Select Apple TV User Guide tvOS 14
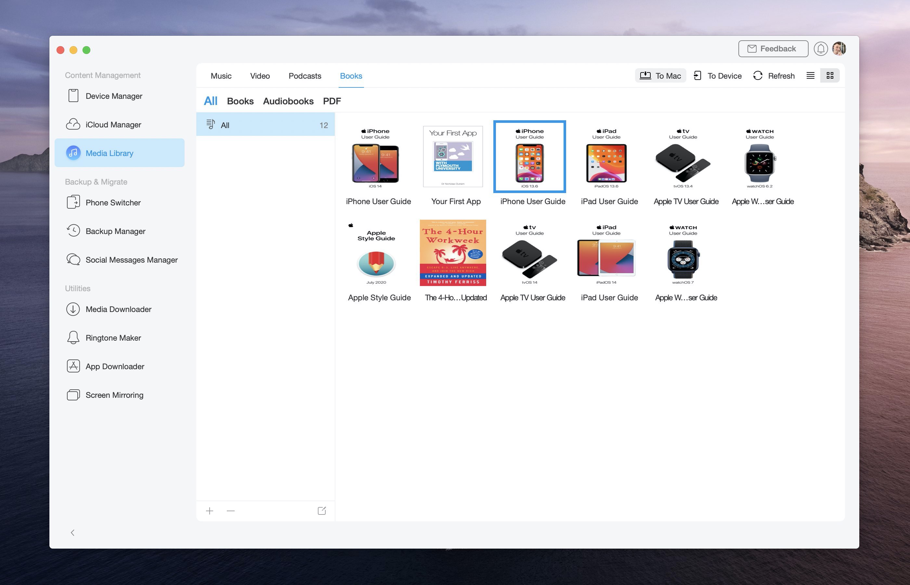 529,253
